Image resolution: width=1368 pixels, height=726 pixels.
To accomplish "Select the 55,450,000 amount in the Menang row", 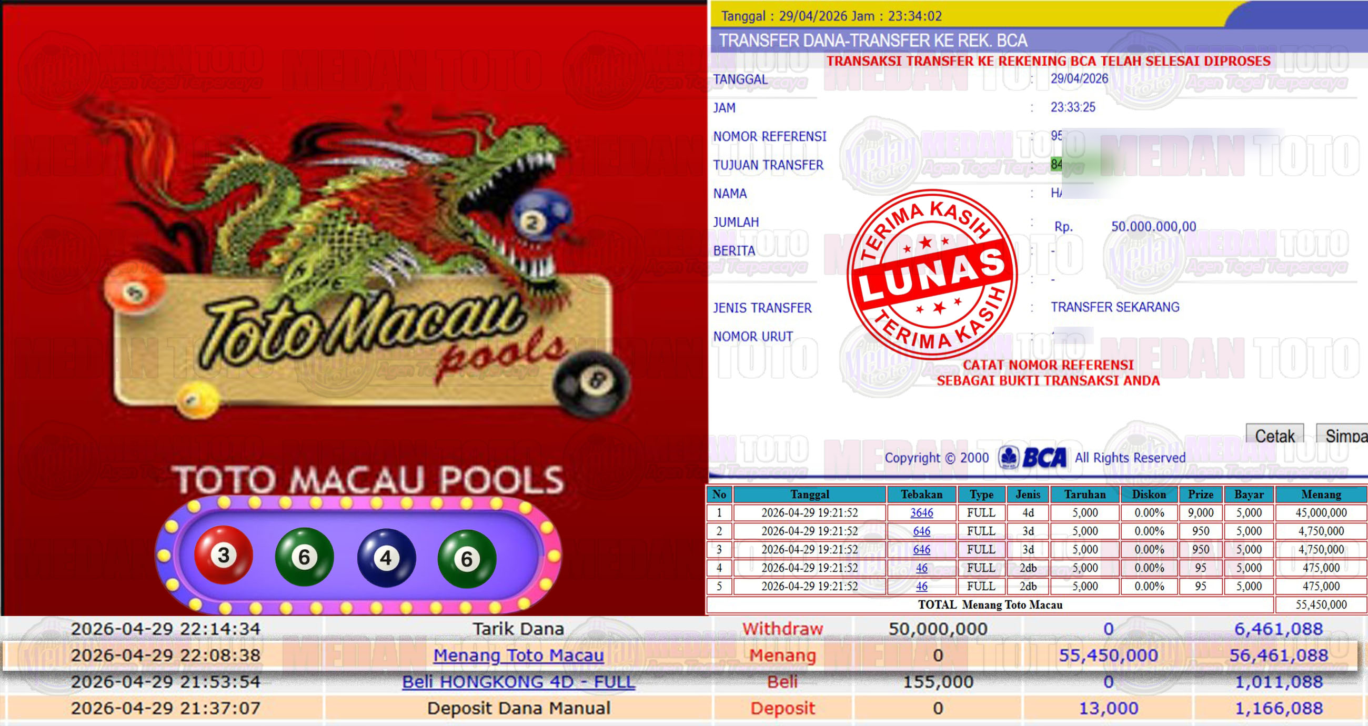I will (x=1108, y=656).
